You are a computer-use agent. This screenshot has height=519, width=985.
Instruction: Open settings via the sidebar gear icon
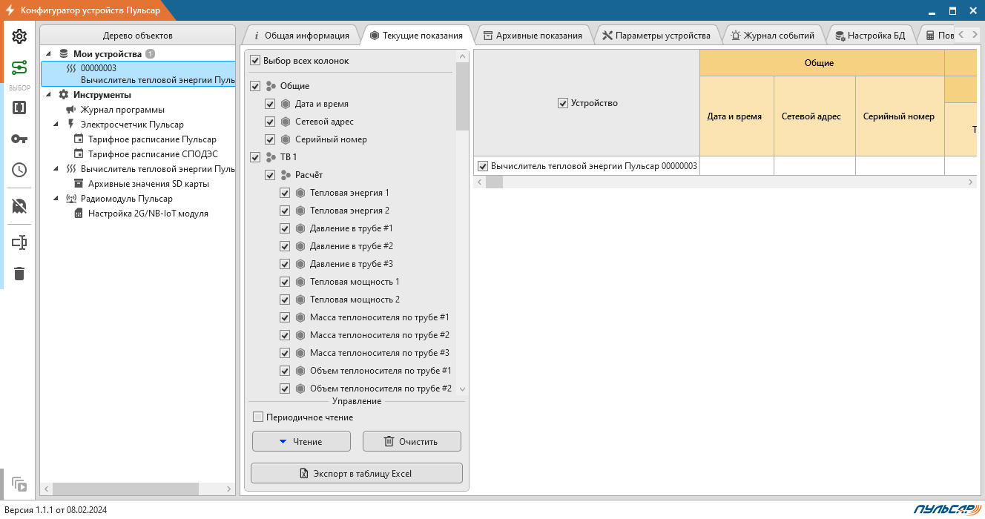(19, 36)
